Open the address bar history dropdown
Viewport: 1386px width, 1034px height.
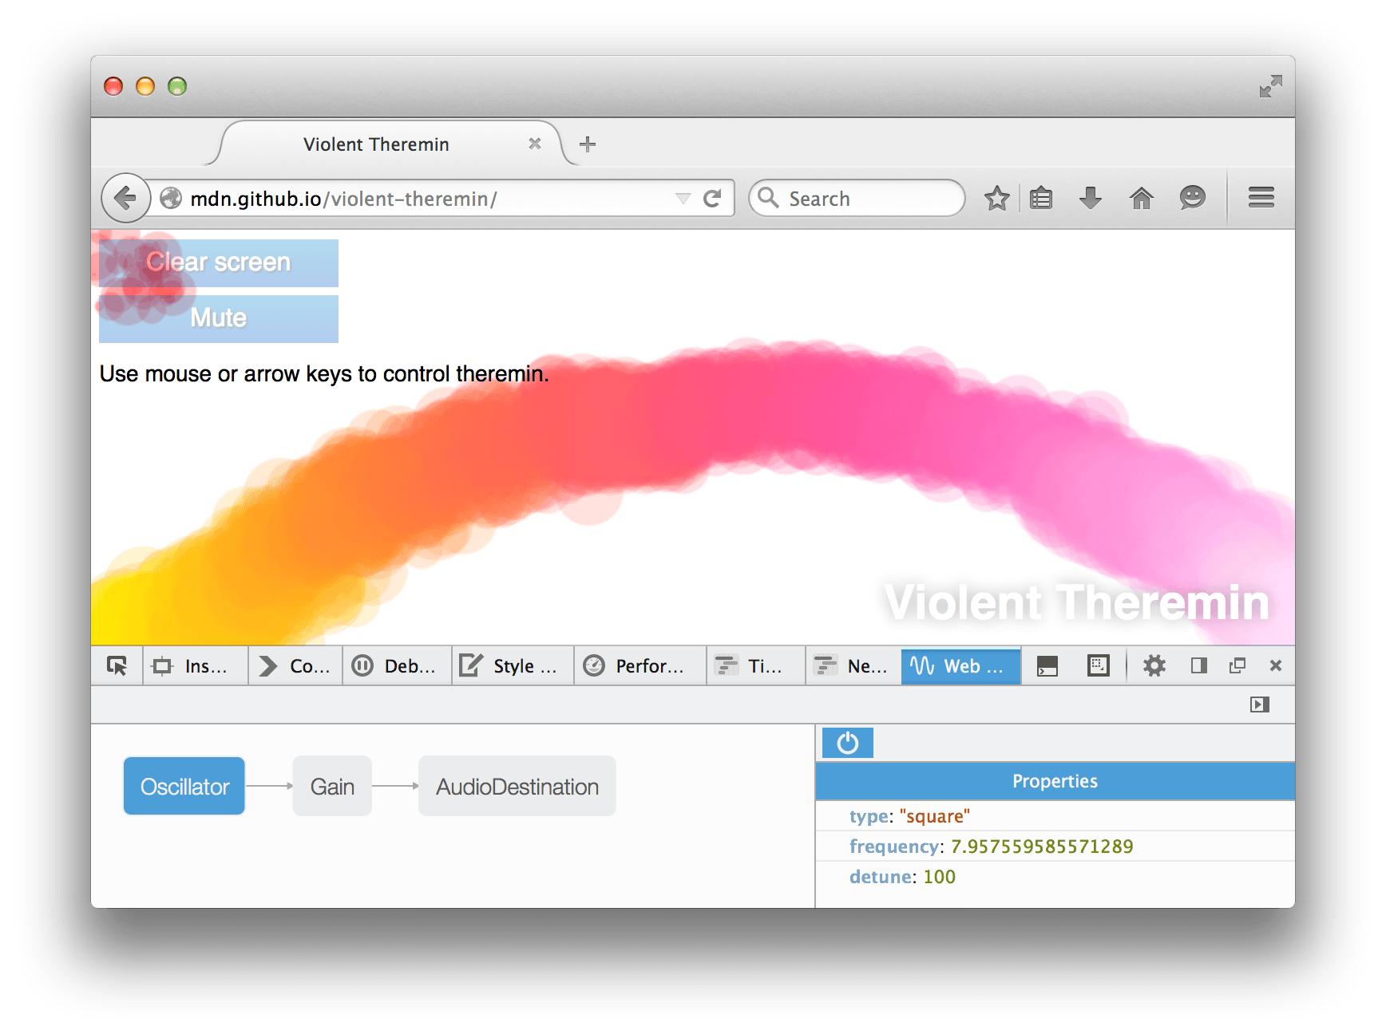click(683, 198)
